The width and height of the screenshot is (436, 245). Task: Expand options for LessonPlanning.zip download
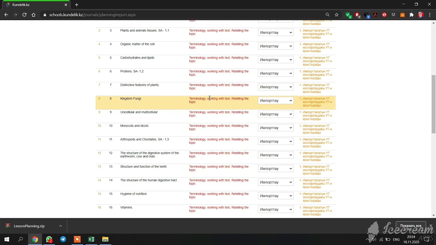pos(60,226)
